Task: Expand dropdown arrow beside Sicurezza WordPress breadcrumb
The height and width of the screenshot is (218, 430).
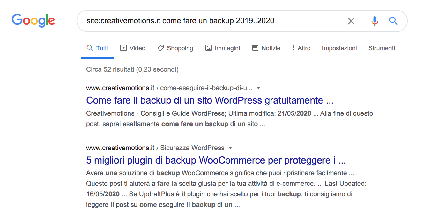Action: point(231,148)
